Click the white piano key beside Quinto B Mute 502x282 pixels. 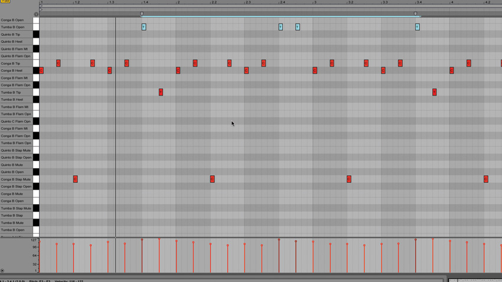click(x=36, y=165)
